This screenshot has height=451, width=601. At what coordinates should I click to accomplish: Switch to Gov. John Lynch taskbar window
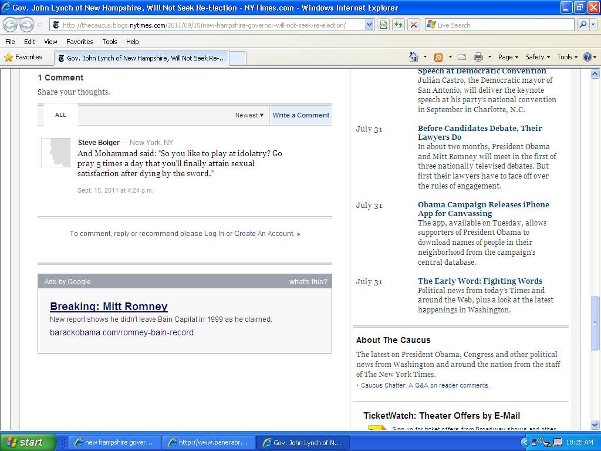(303, 443)
